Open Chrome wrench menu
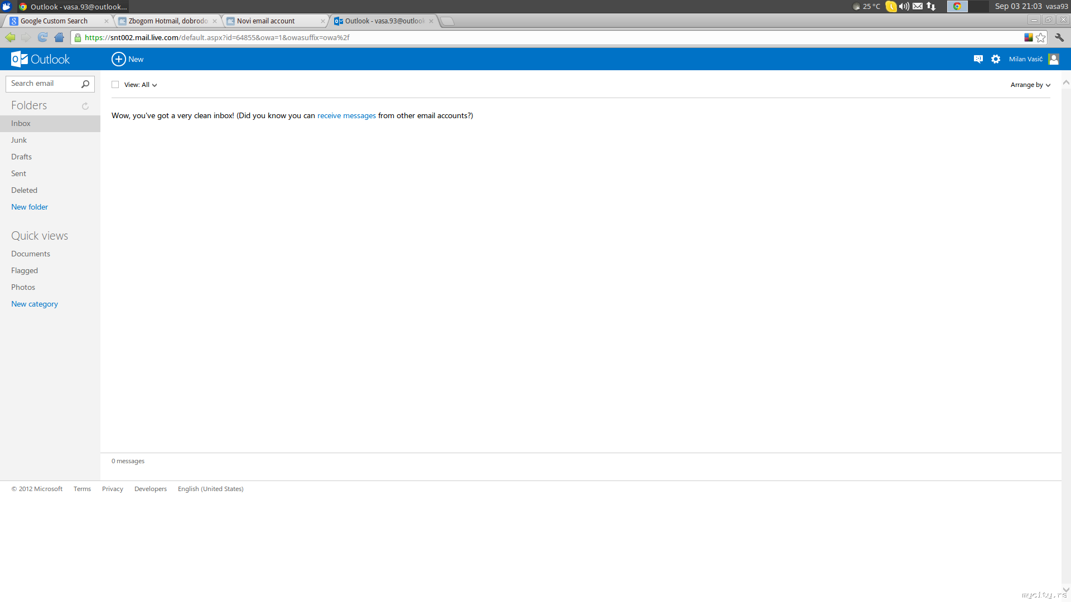1071x602 pixels. (x=1059, y=38)
